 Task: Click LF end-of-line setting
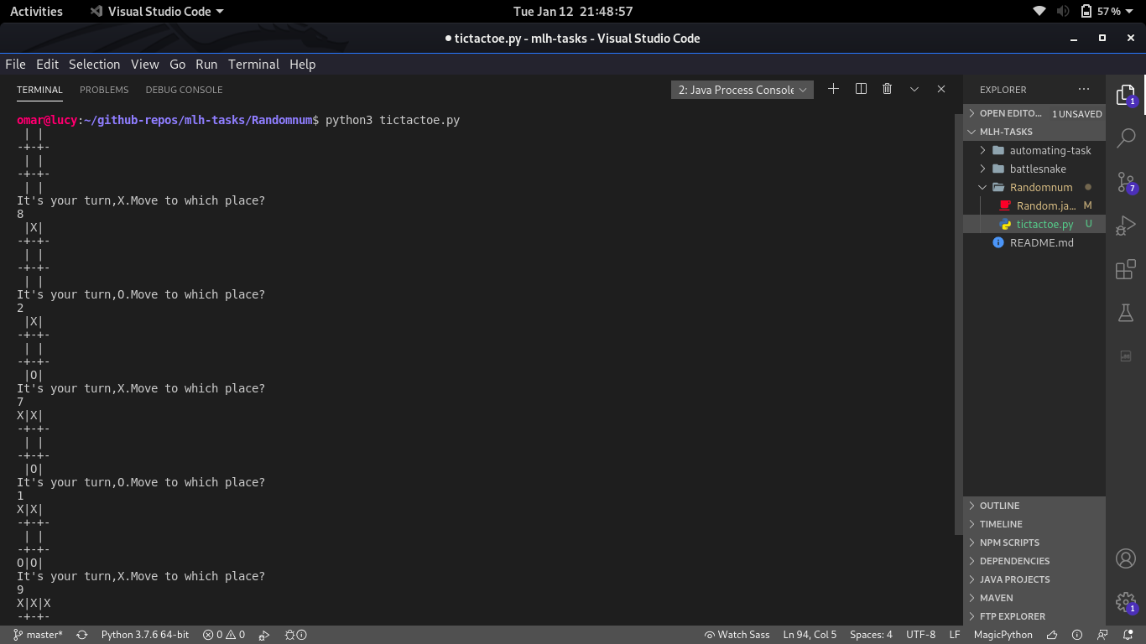955,635
